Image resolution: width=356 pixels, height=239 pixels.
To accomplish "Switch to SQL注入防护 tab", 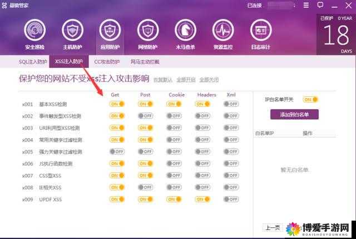I will 33,62.
